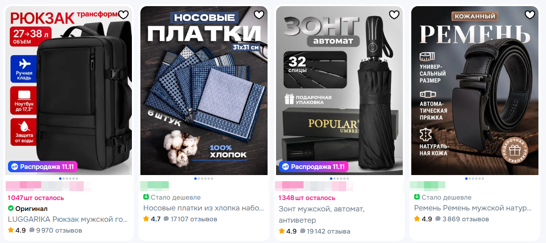Viewport: 546px width, 243px height.
Task: Toggle favorite heart on handkerchiefs card
Action: coord(259,15)
